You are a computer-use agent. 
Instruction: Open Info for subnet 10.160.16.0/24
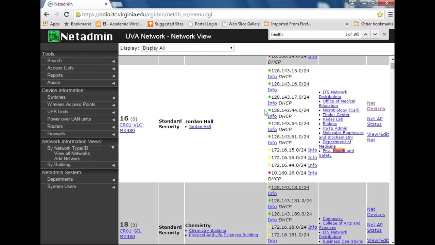(312, 173)
